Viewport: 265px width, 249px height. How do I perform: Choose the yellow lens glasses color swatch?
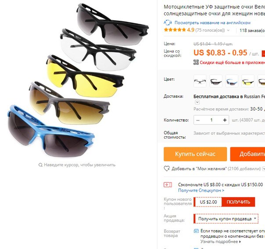(248, 81)
